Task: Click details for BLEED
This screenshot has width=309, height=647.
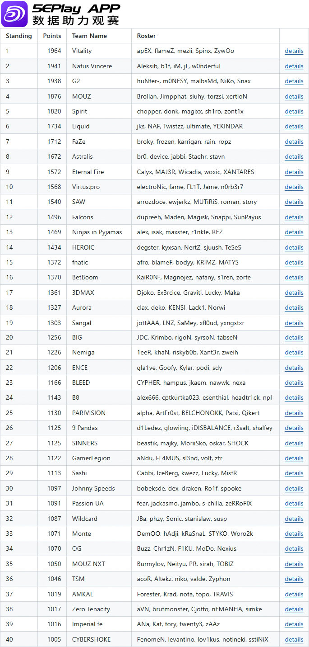Action: pyautogui.click(x=294, y=383)
